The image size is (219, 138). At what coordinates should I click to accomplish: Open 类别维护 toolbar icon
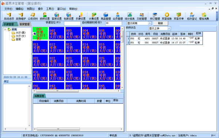tap(21, 16)
